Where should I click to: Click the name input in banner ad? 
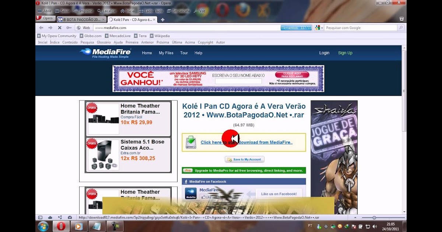[x=238, y=81]
